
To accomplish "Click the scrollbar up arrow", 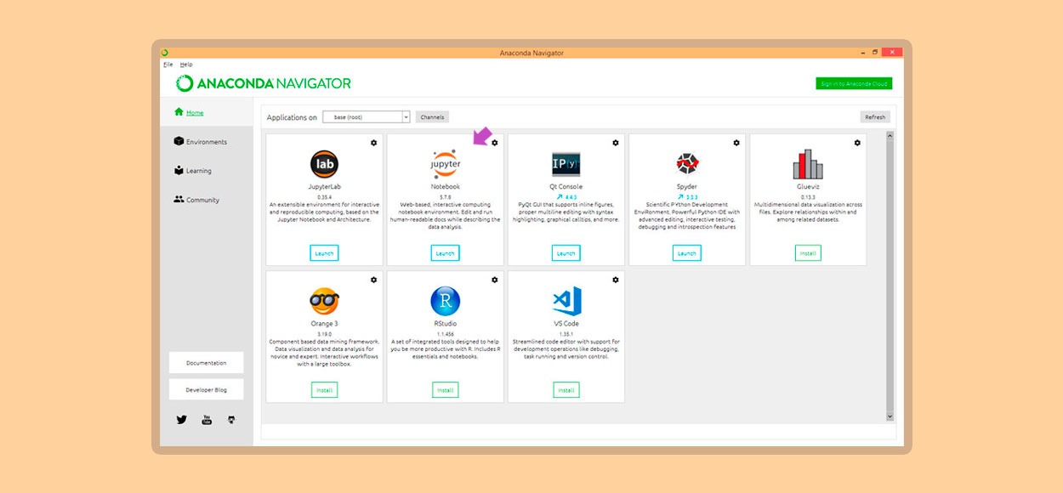I will pyautogui.click(x=890, y=136).
